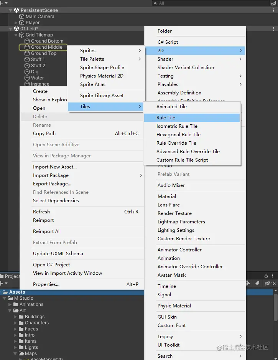The height and width of the screenshot is (360, 278).
Task: Click the Stuff 2 cube icon
Action: (x=27, y=66)
